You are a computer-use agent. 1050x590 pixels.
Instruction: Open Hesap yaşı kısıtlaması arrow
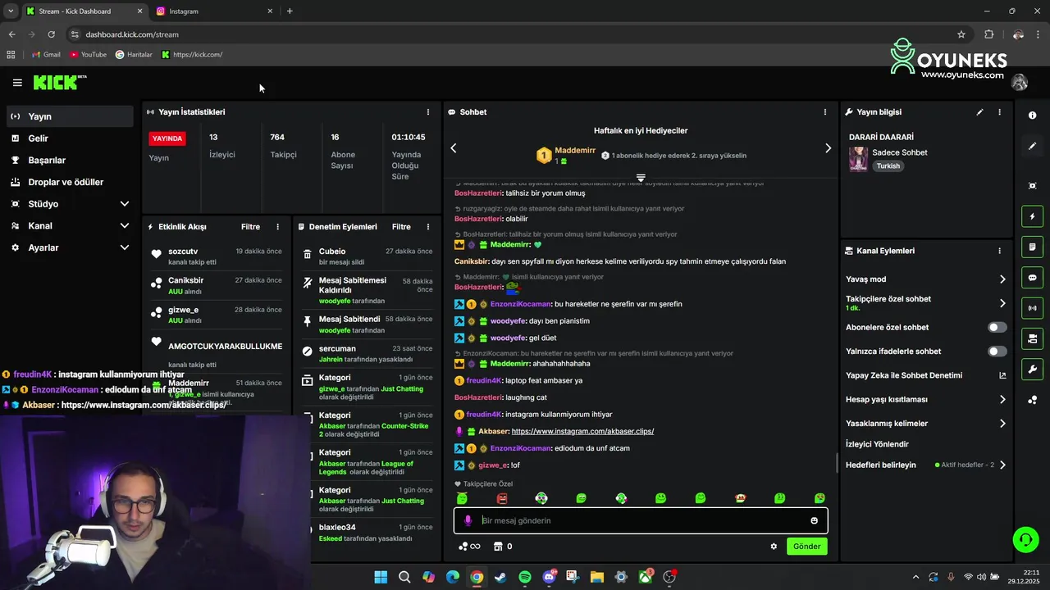tap(1002, 400)
